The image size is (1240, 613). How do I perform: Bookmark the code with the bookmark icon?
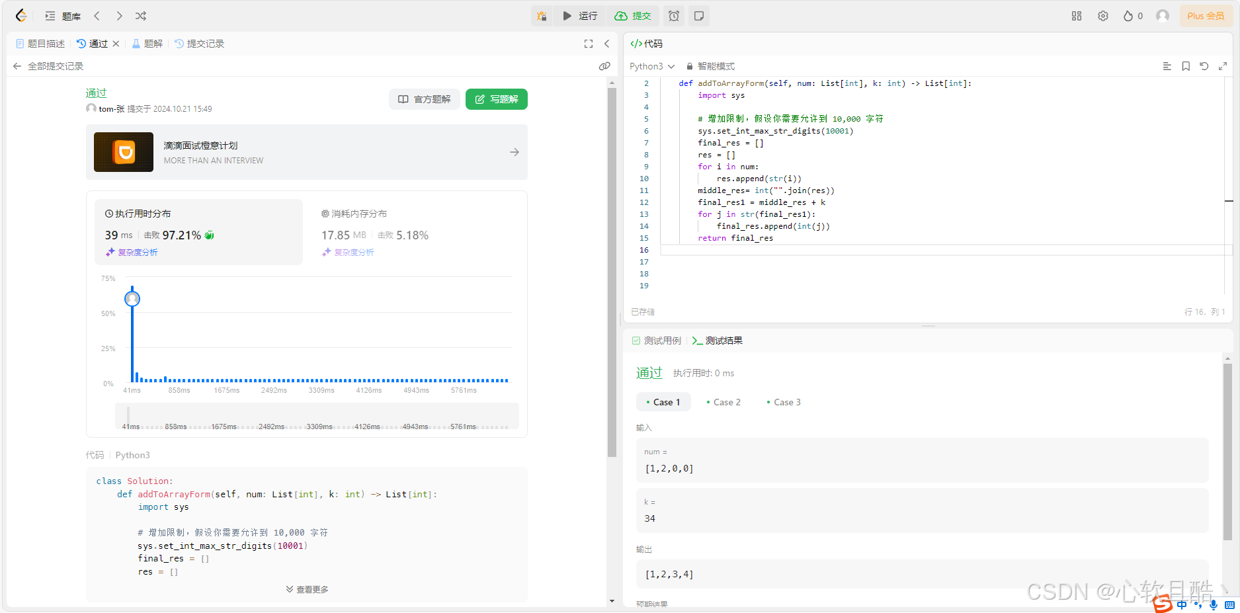coord(1185,66)
